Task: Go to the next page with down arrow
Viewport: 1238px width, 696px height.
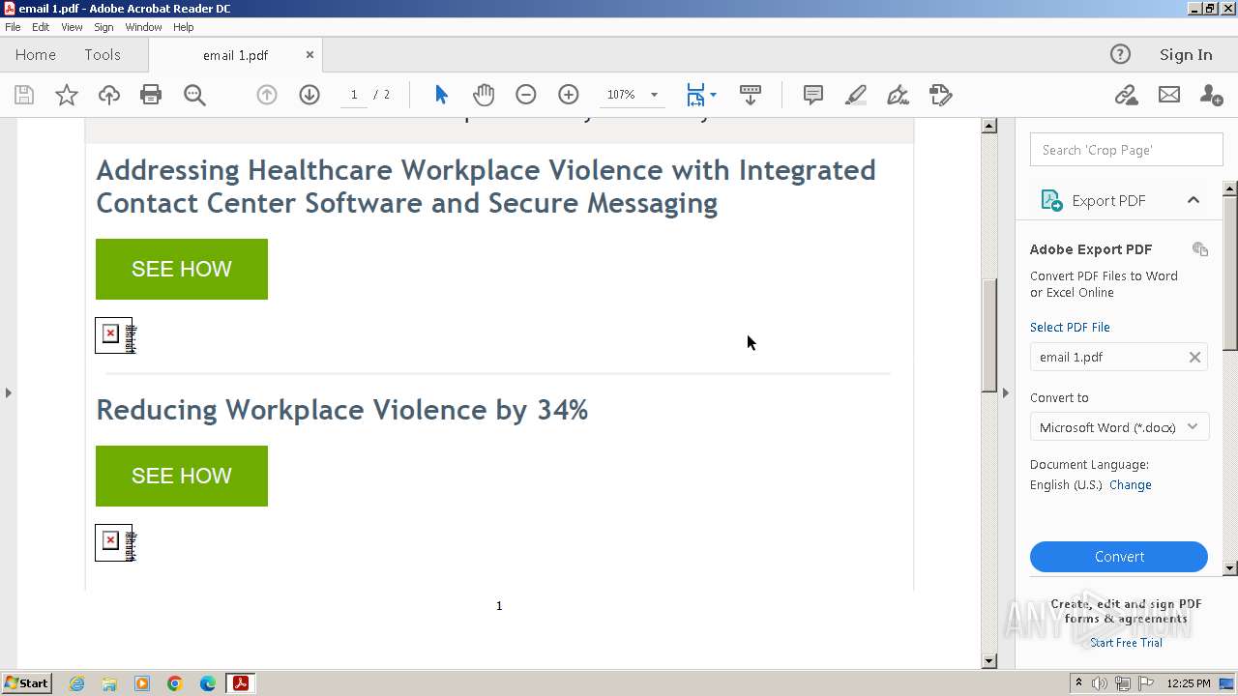Action: 309,95
